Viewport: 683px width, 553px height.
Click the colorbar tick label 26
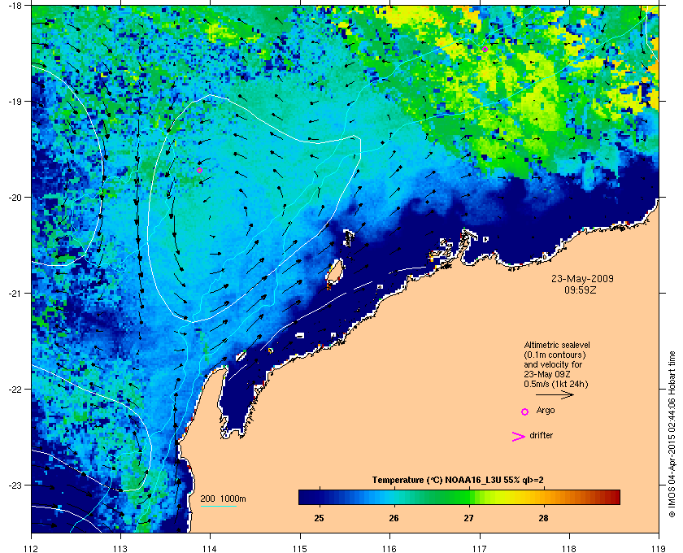(394, 518)
